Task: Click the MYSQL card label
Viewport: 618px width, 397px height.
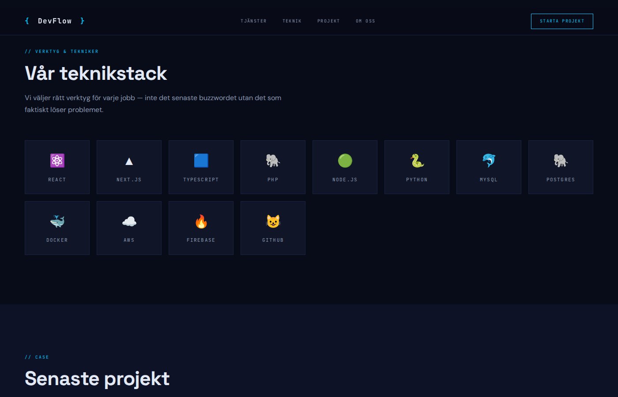Action: (x=489, y=180)
